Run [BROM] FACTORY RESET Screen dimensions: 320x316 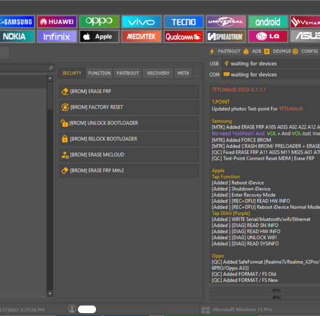[x=129, y=107]
